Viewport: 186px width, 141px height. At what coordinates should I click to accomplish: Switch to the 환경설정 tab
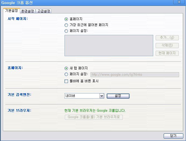click(28, 11)
